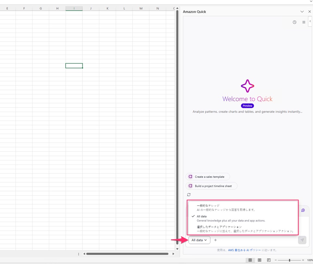Click vertical scrollbar up arrow
This screenshot has width=313, height=264.
[177, 8]
